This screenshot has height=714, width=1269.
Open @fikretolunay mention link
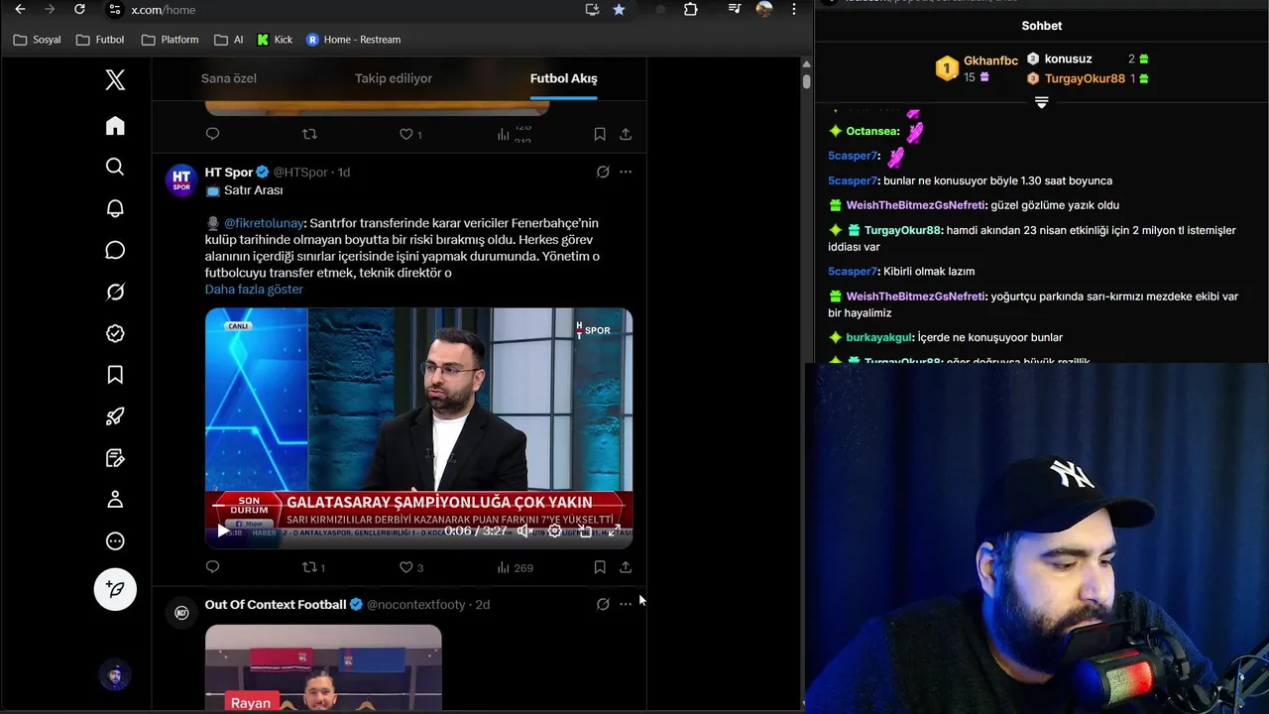click(x=264, y=223)
